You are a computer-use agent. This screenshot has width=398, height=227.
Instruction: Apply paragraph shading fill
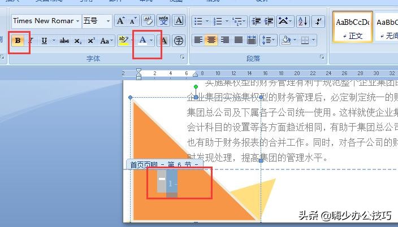(286, 40)
